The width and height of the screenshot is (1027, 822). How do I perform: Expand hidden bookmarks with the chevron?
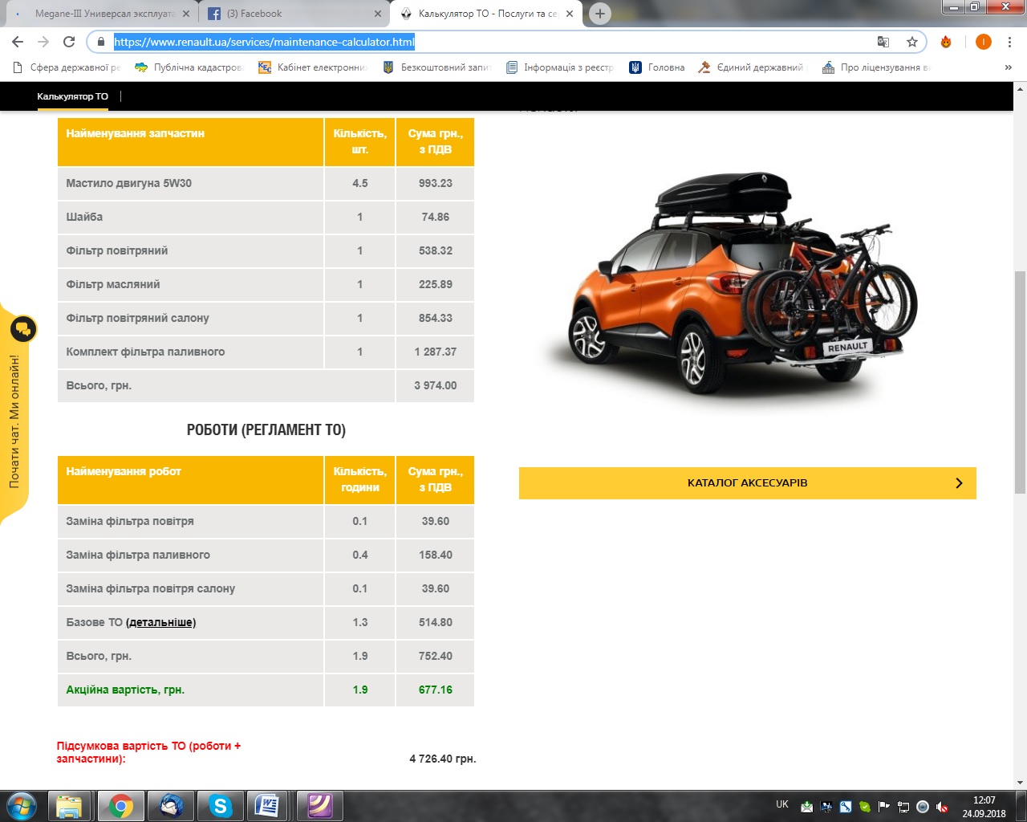point(1009,67)
